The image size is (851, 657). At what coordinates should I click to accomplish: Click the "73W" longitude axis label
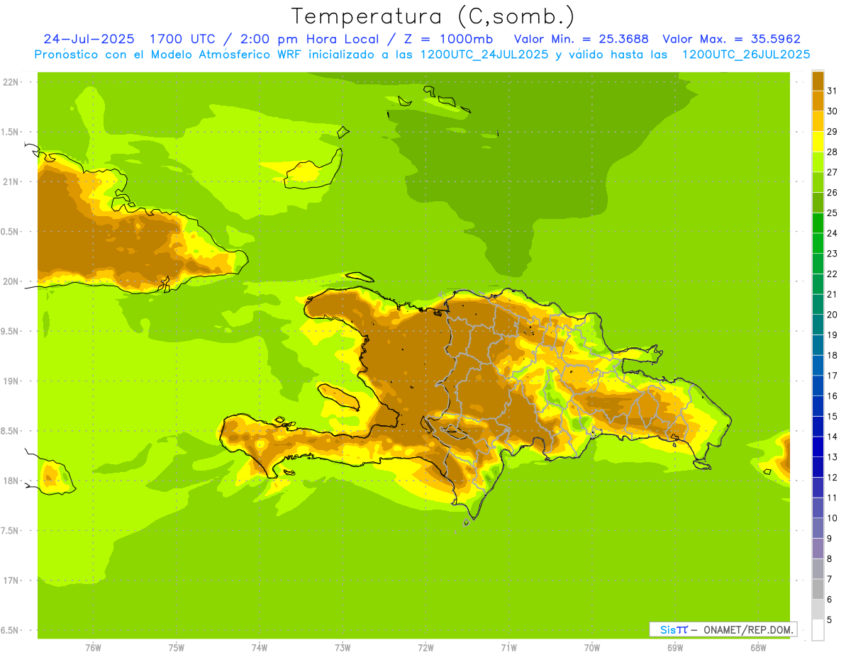point(343,648)
